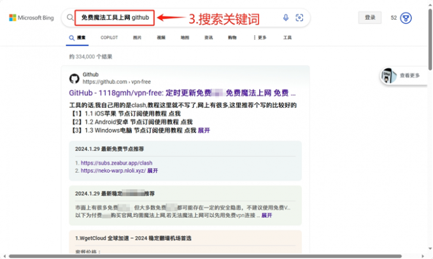Click the 【1】1.1 iOS苹果 节点订阅使用教程 line
The width and height of the screenshot is (433, 259).
pyautogui.click(x=125, y=114)
